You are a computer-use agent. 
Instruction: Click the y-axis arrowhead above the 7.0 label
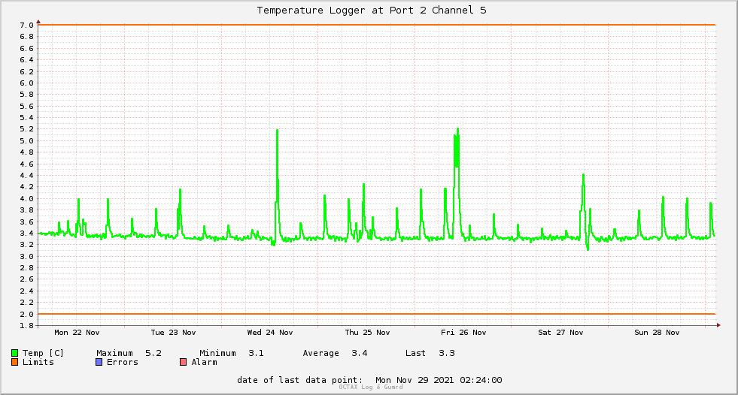[x=38, y=22]
